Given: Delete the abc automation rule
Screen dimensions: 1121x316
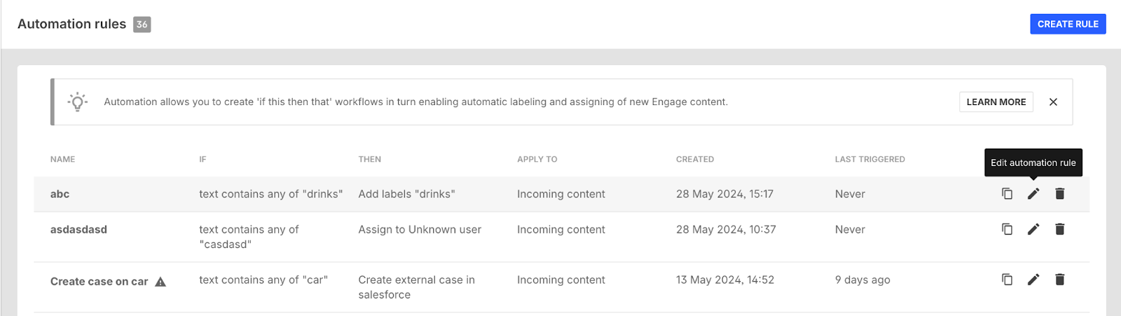Looking at the screenshot, I should click(1060, 193).
